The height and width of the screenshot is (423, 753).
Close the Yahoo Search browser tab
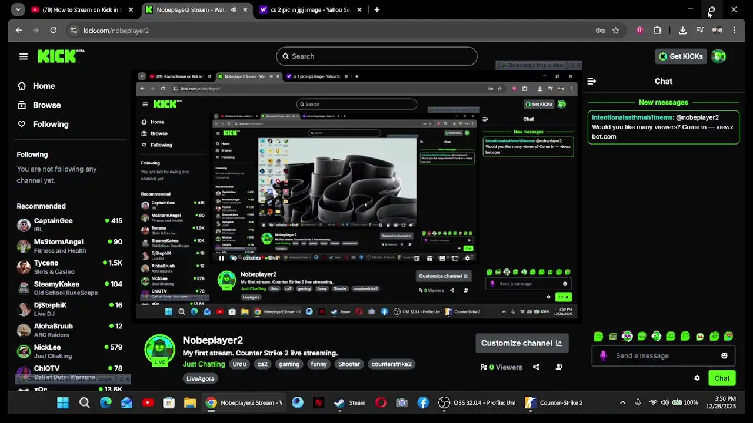(359, 9)
